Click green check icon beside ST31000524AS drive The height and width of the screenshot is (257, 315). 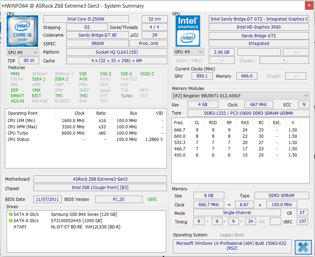pyautogui.click(x=10, y=220)
